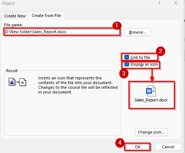Switch to the Create New tab
Screen dimensions: 185x153
[15, 16]
